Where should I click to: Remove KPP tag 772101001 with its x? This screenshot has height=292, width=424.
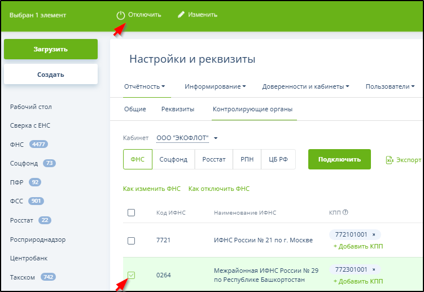tap(374, 234)
